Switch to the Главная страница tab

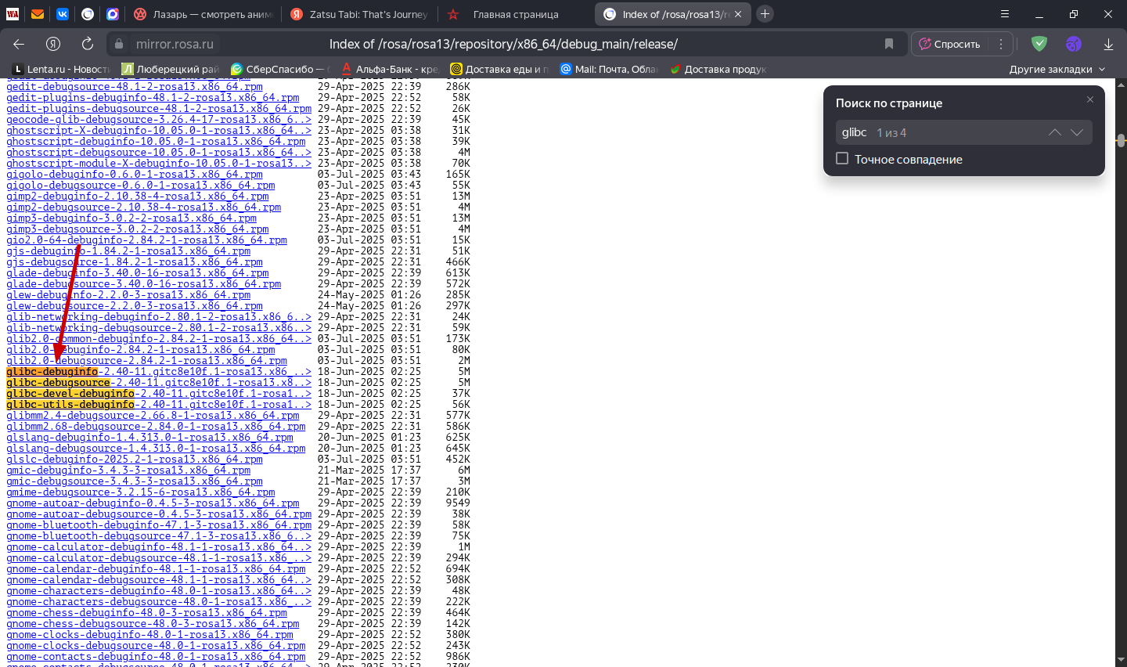(x=516, y=14)
